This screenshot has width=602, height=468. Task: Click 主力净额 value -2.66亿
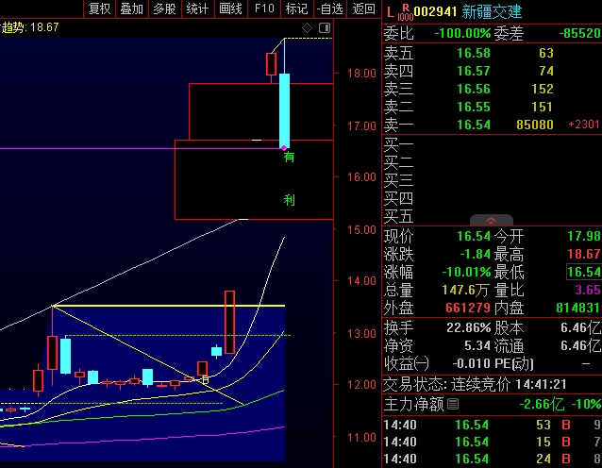[x=542, y=404]
